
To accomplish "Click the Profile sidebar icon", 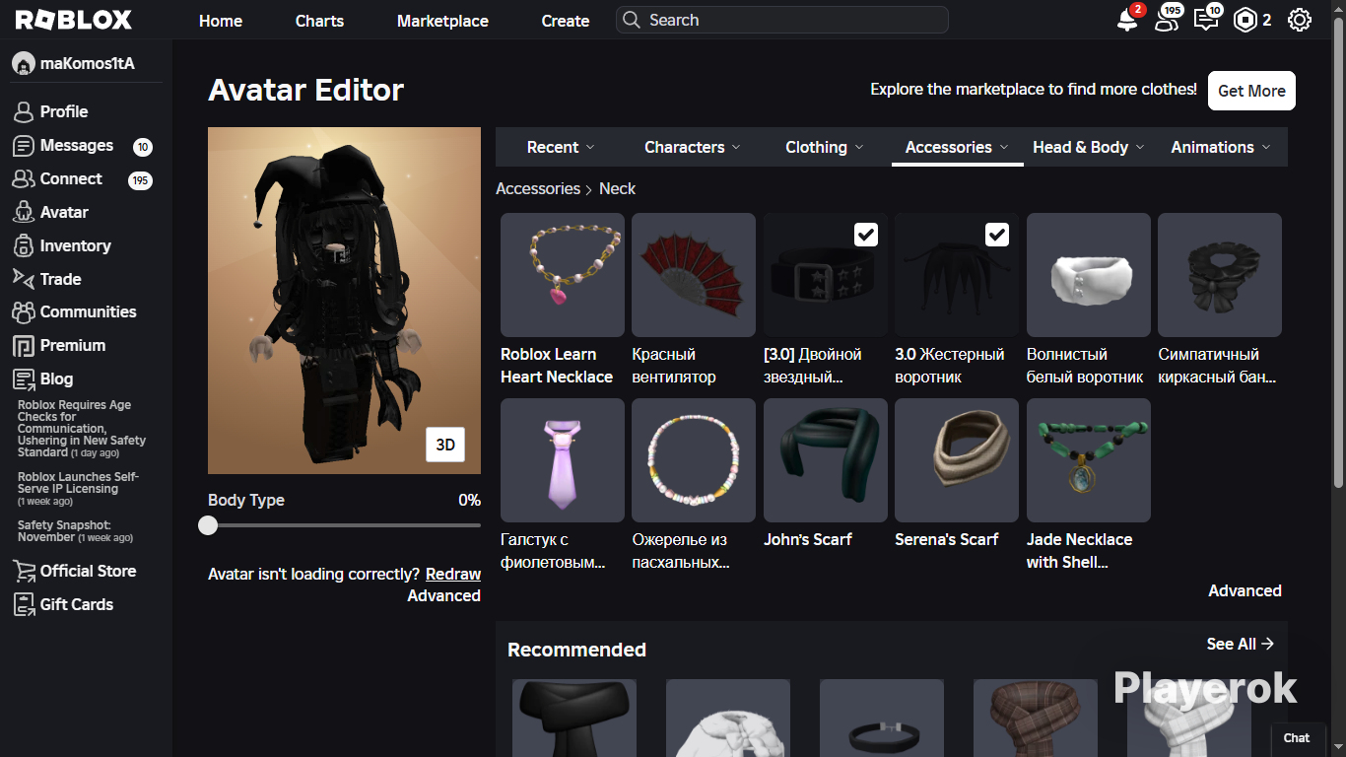I will pyautogui.click(x=23, y=111).
